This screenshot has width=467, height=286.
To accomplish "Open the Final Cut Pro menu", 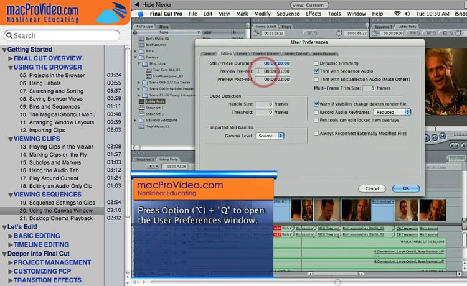I will (166, 14).
